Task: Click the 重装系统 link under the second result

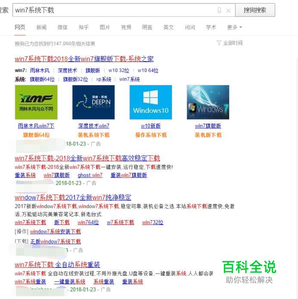Action: (x=25, y=175)
